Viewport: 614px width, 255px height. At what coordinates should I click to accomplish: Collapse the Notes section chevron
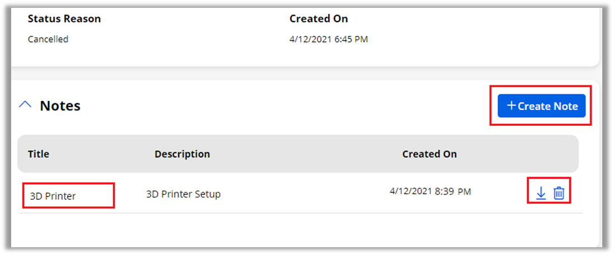click(x=25, y=105)
